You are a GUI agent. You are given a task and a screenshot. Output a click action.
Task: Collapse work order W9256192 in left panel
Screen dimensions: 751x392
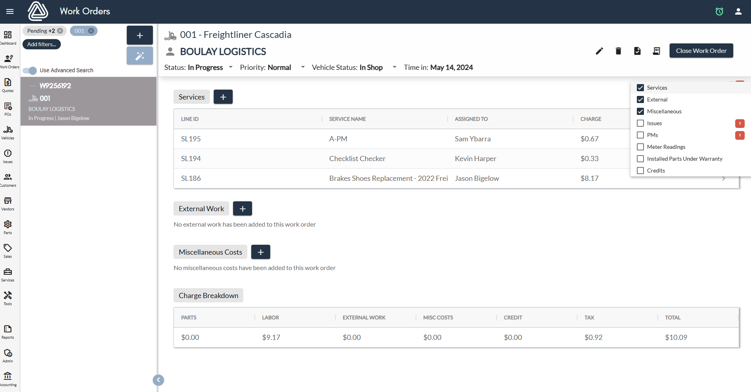[x=34, y=85]
